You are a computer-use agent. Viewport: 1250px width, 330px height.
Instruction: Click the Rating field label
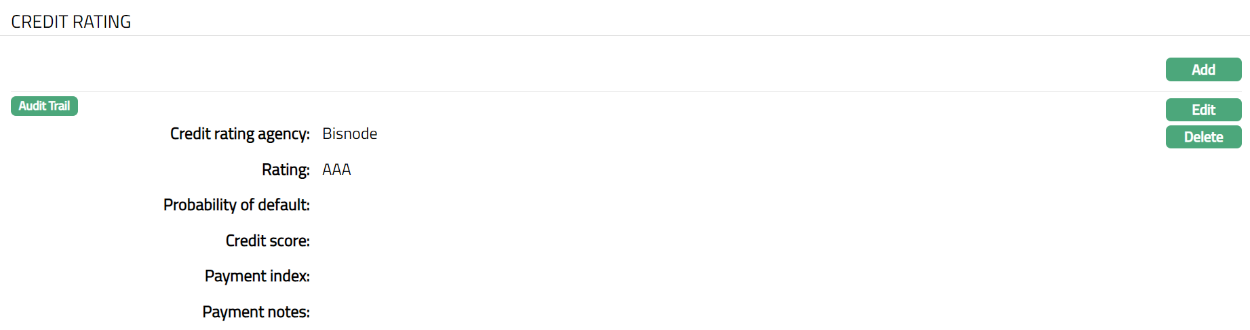pos(286,169)
